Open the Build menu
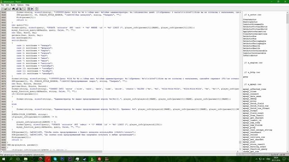 click(x=13, y=5)
